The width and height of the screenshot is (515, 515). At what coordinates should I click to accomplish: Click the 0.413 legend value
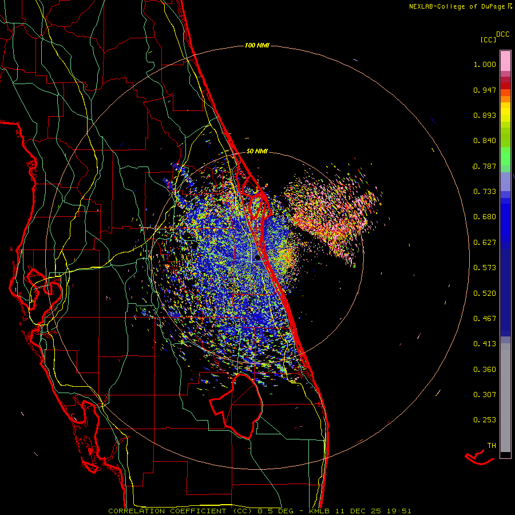(x=485, y=344)
